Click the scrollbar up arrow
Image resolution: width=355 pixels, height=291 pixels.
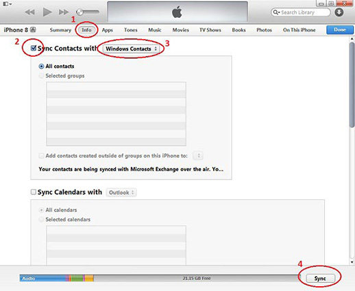tap(352, 39)
